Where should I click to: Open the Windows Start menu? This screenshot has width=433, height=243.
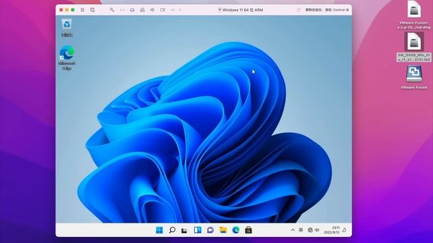160,230
